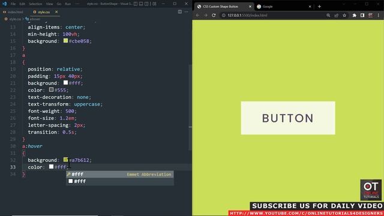Click the 'relative' value on line 19

pyautogui.click(x=68, y=69)
